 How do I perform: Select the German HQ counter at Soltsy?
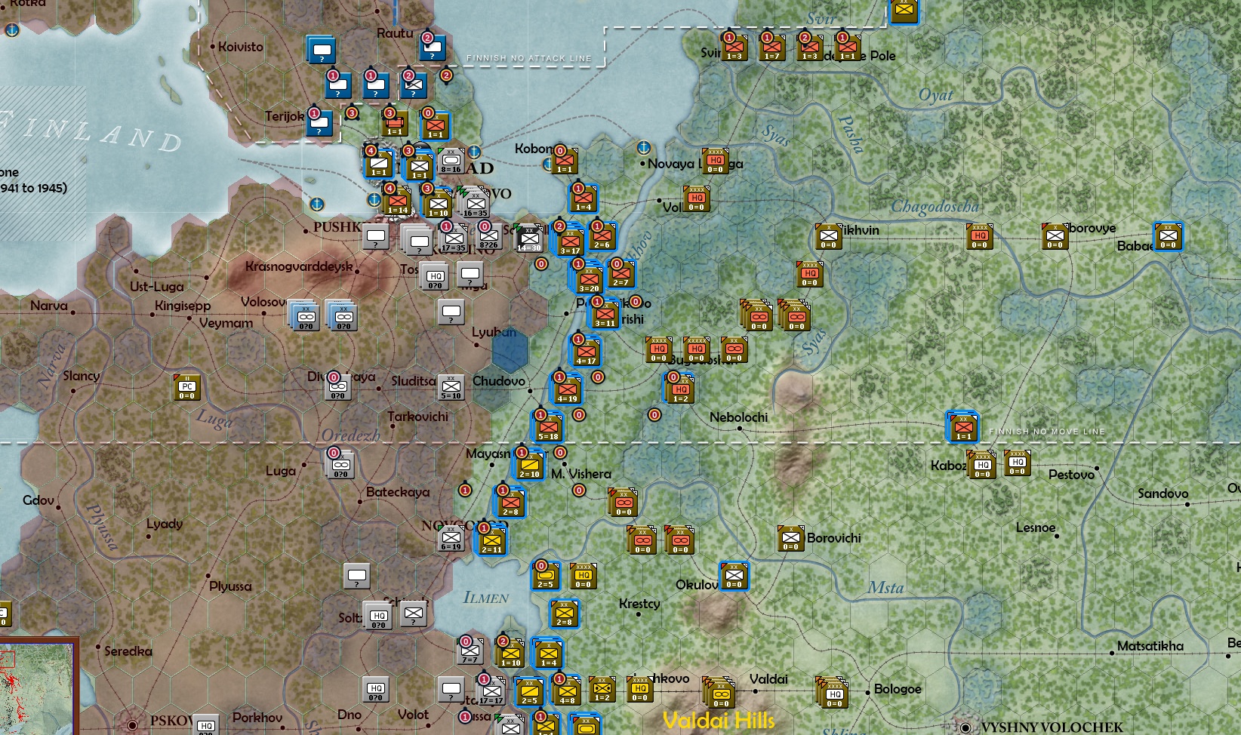[378, 617]
